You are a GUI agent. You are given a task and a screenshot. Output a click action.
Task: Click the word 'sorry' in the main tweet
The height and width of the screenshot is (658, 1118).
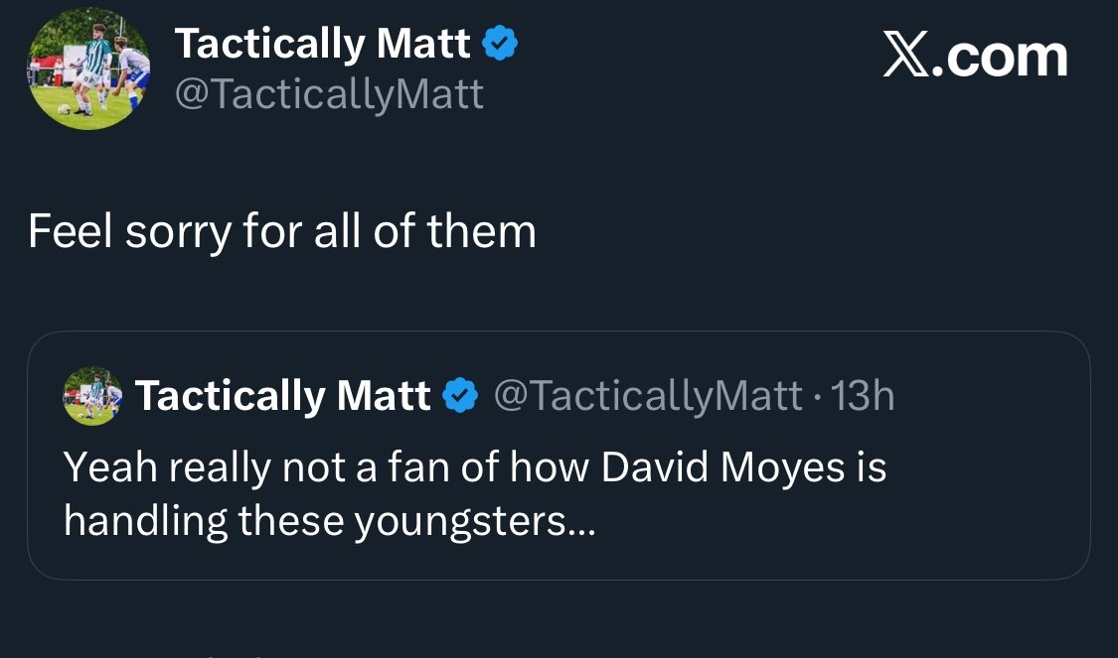point(168,233)
